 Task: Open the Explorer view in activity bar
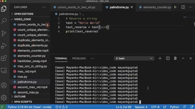(x=4, y=9)
